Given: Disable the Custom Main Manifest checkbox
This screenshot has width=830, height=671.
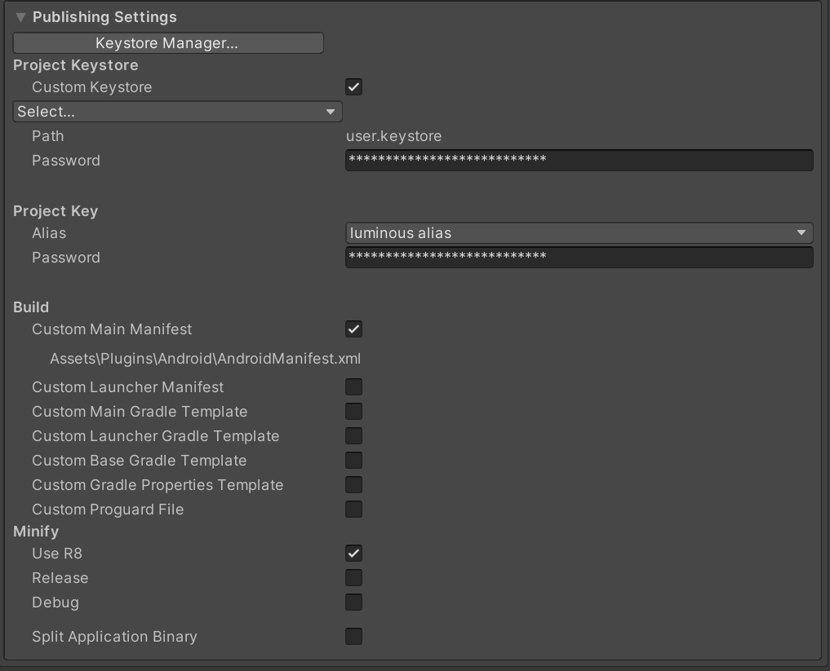Looking at the screenshot, I should point(353,329).
